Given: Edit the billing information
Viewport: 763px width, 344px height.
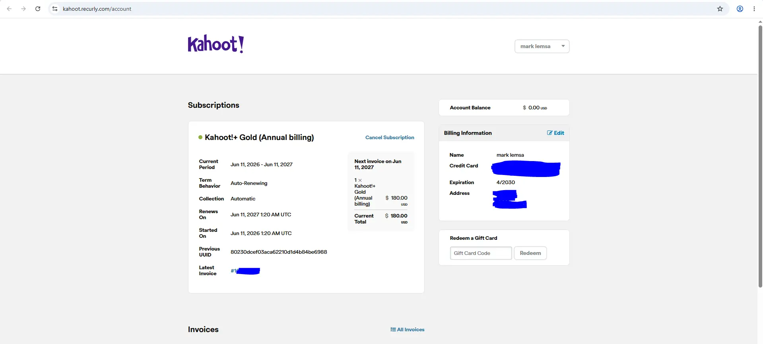Looking at the screenshot, I should 555,133.
